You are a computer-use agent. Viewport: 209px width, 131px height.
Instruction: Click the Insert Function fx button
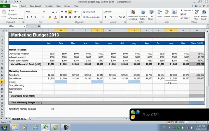click(39, 26)
